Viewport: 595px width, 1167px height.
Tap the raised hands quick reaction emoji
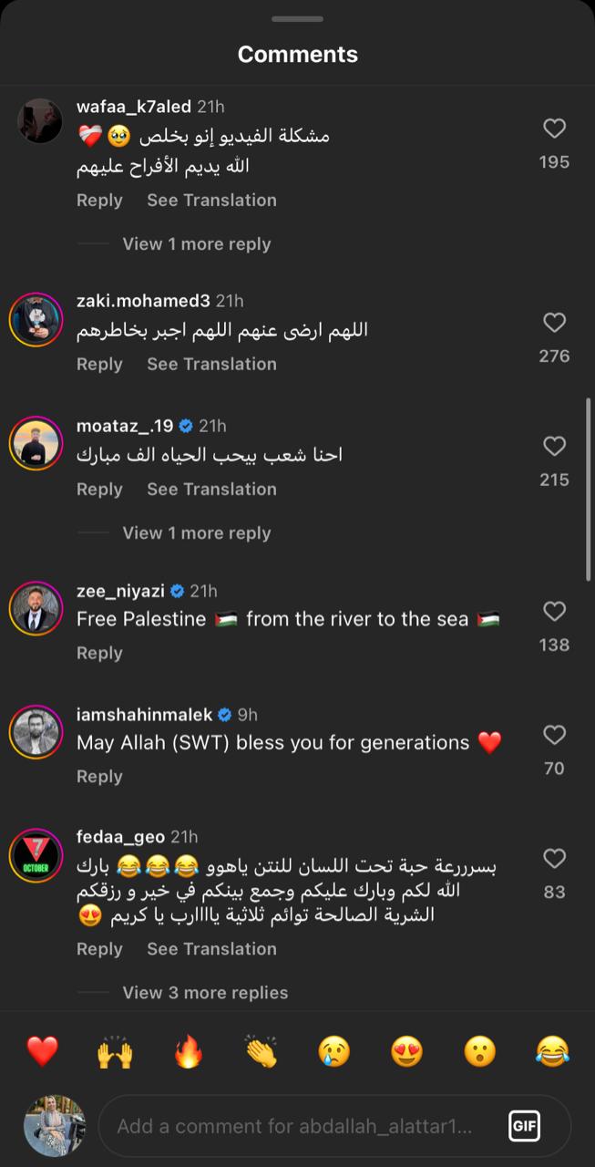pos(115,1051)
